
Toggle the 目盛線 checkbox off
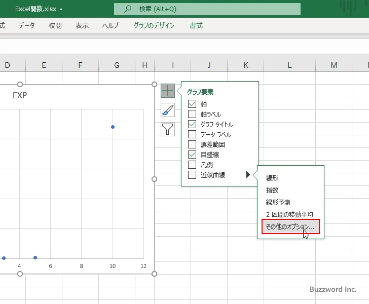pyautogui.click(x=192, y=155)
